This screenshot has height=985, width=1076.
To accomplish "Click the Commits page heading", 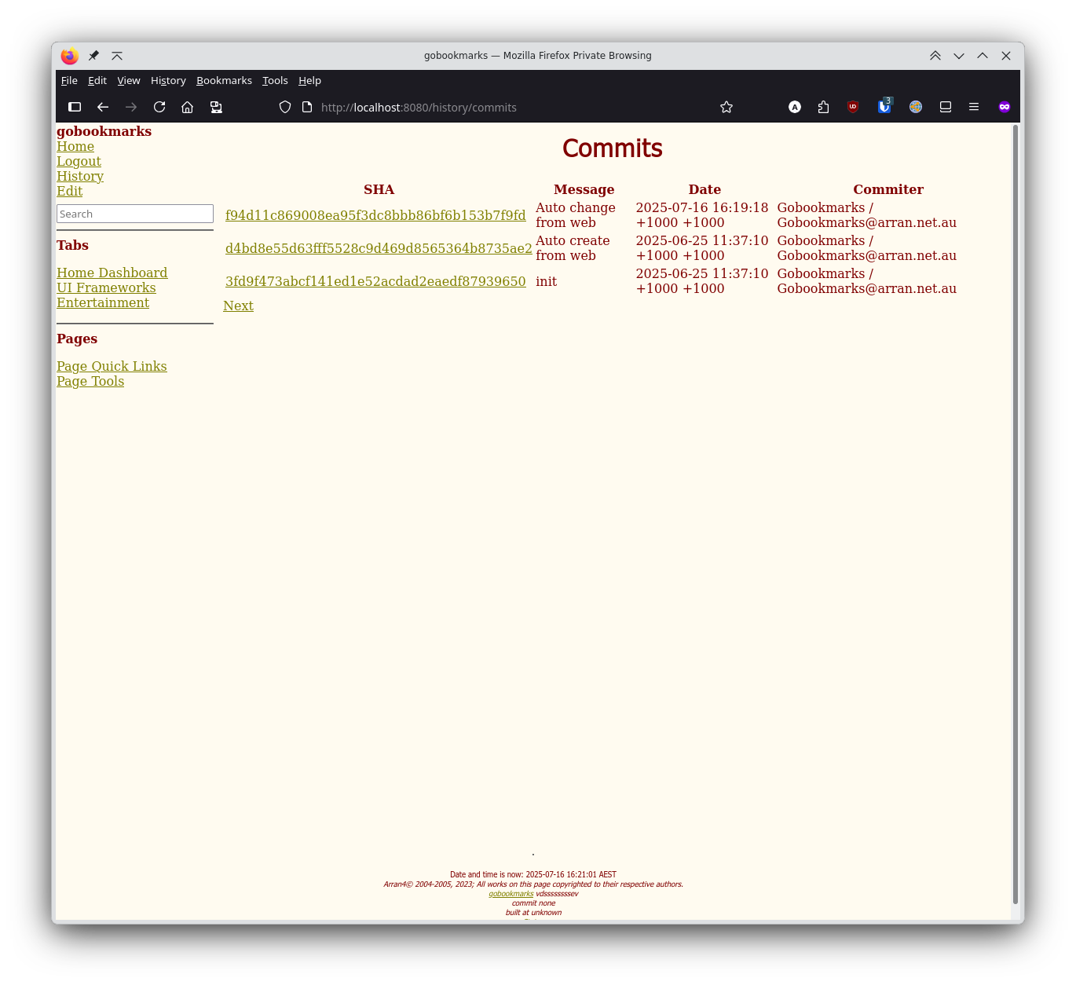I will click(x=613, y=148).
